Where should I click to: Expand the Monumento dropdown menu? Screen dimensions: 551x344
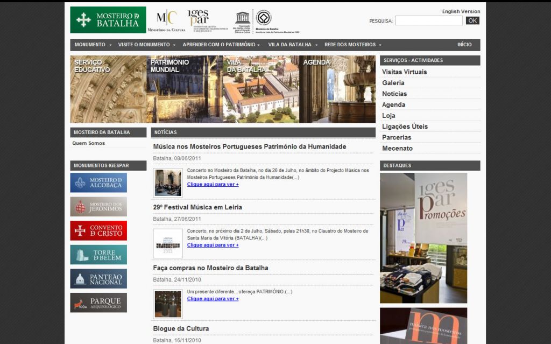pos(93,45)
